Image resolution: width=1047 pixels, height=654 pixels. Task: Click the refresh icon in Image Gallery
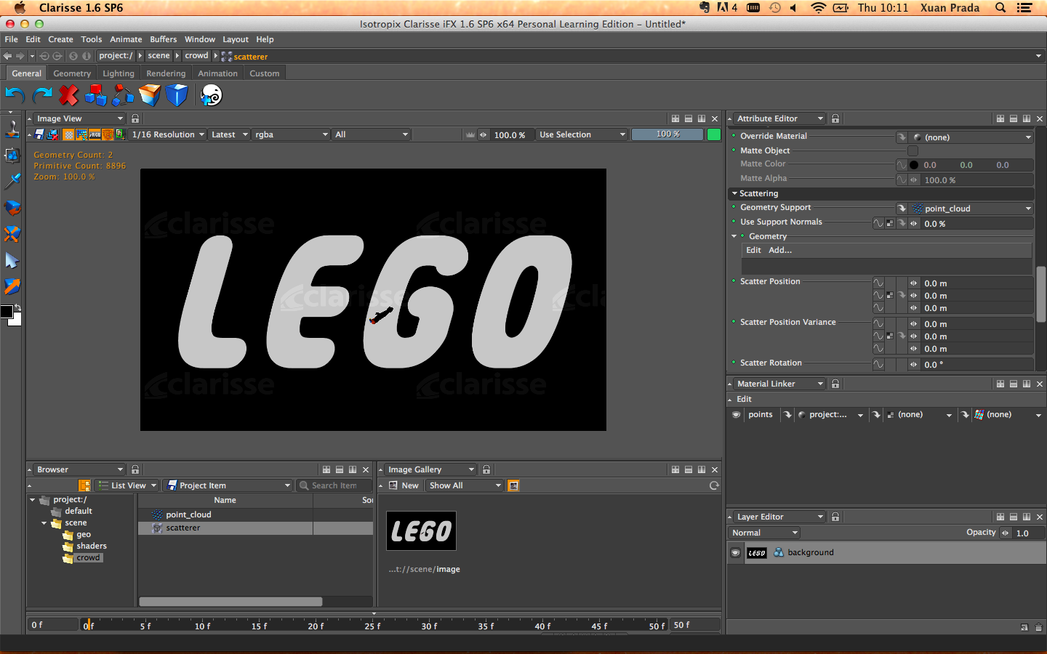pos(714,485)
